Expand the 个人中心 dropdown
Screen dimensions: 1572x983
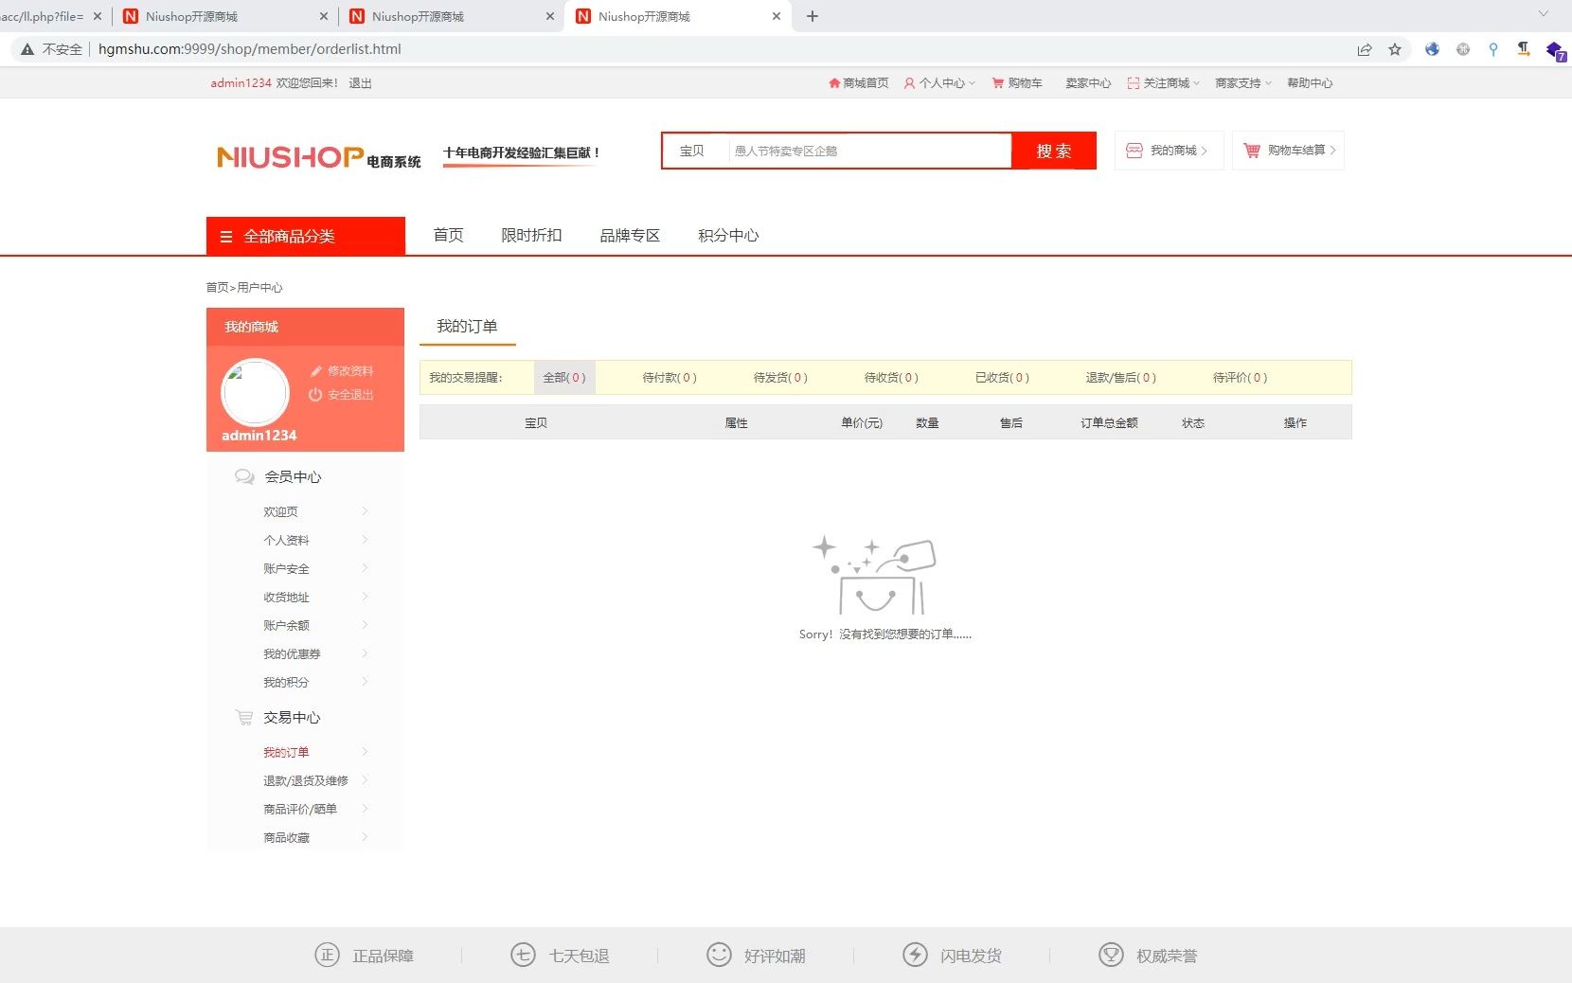pyautogui.click(x=972, y=83)
